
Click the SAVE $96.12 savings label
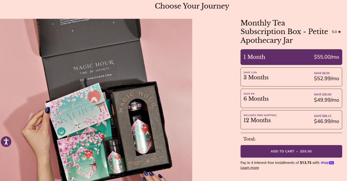tap(323, 116)
